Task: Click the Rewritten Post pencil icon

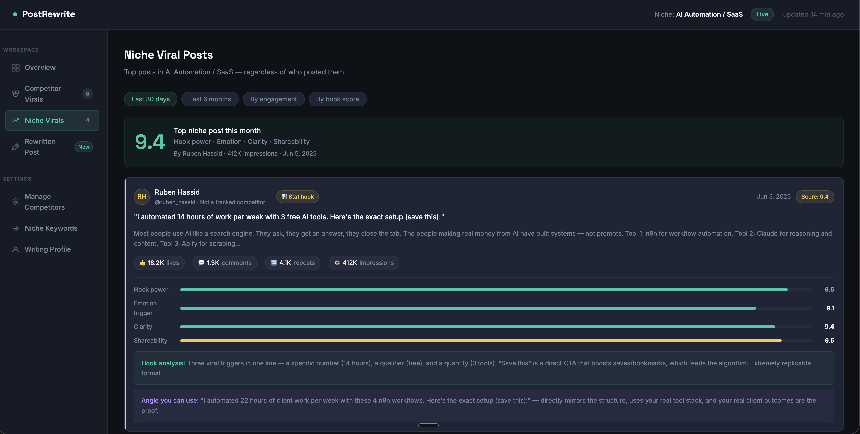Action: [15, 147]
